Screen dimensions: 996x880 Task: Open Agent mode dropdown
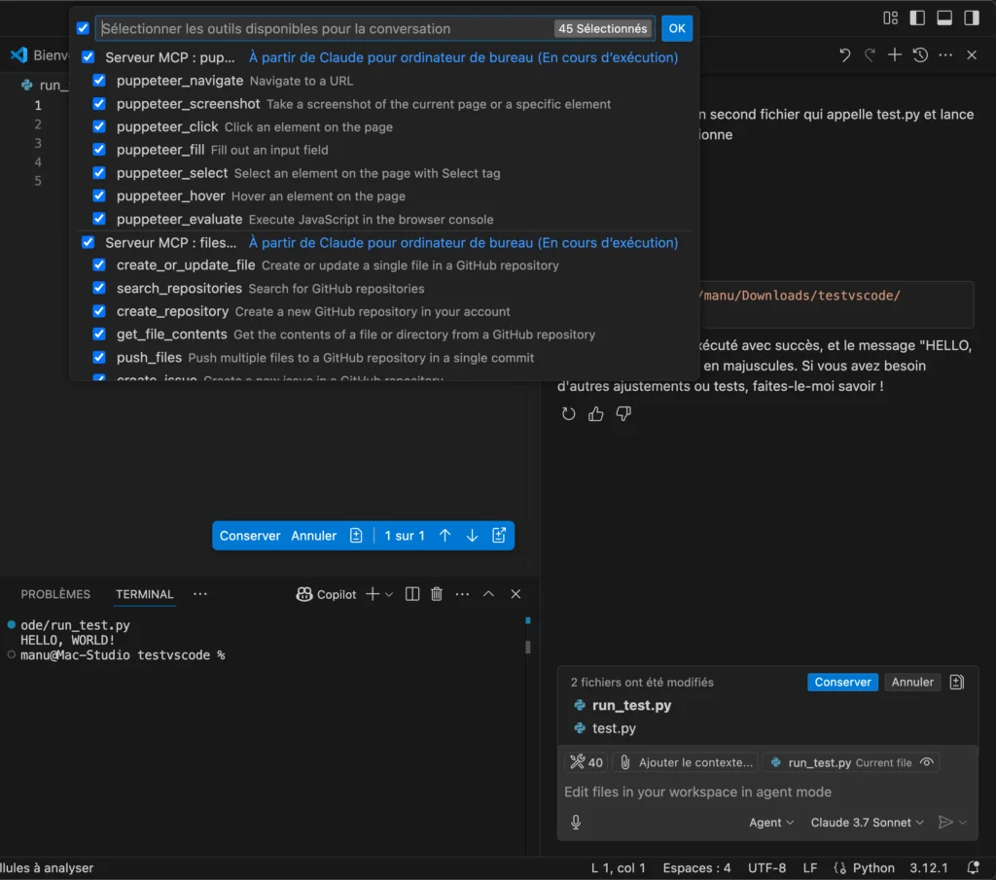click(771, 823)
